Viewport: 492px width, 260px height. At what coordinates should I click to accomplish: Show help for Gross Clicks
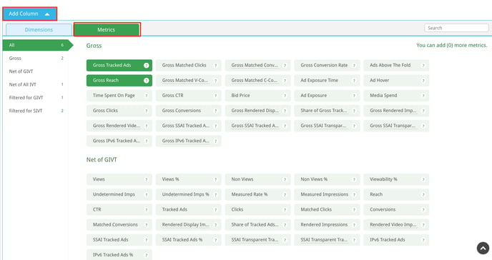(x=146, y=111)
